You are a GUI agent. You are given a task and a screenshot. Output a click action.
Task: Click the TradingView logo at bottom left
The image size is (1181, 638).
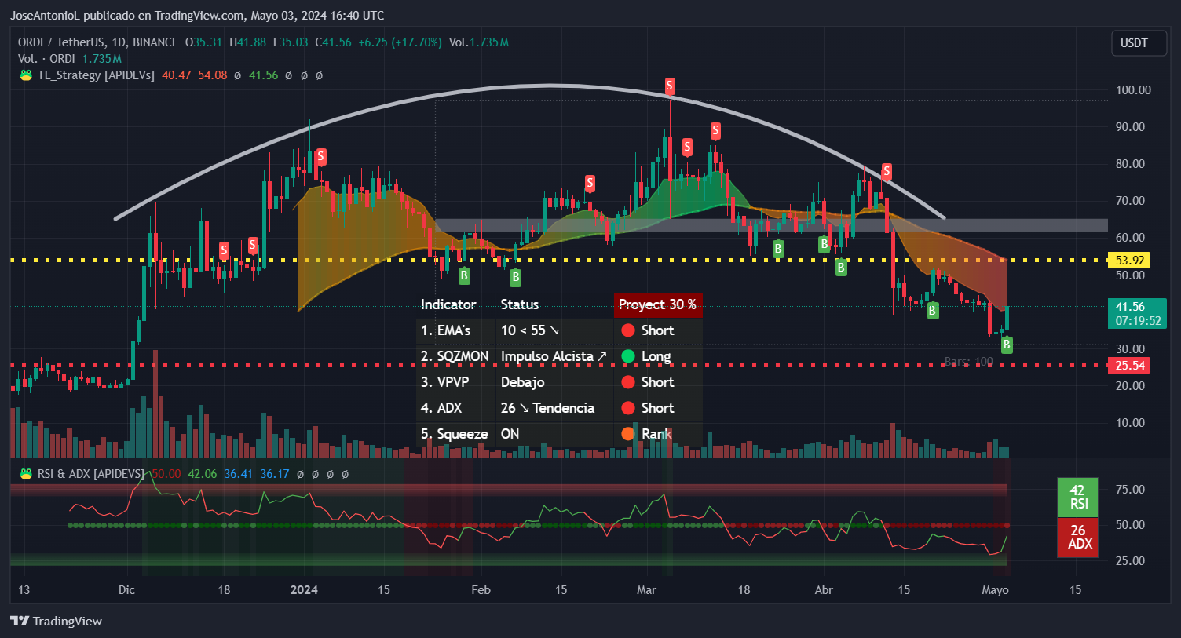click(57, 621)
